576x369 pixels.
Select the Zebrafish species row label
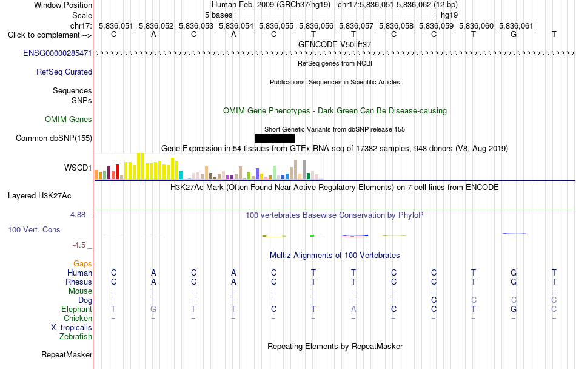[x=76, y=337]
